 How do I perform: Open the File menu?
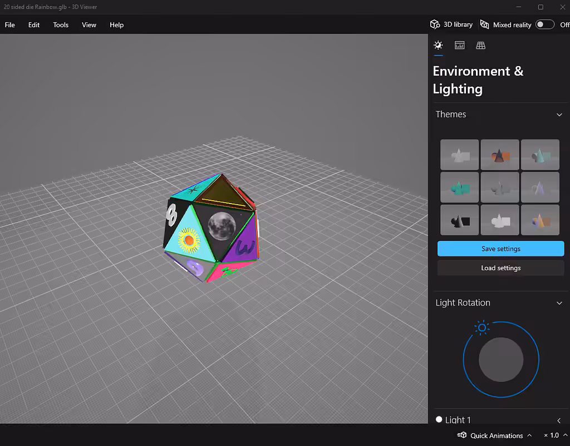click(10, 24)
